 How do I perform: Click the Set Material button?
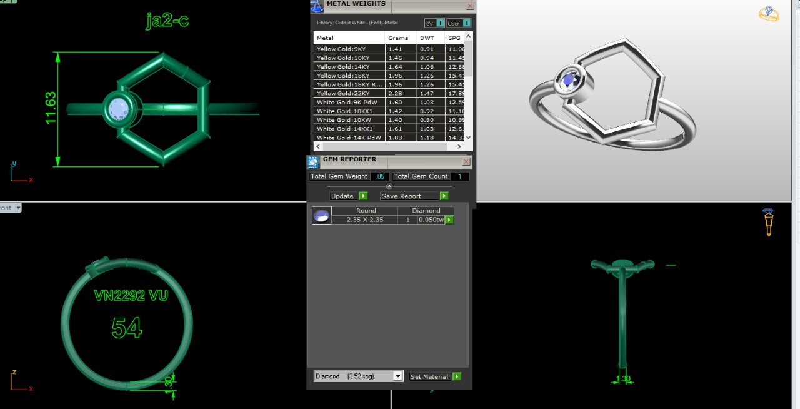click(x=429, y=376)
